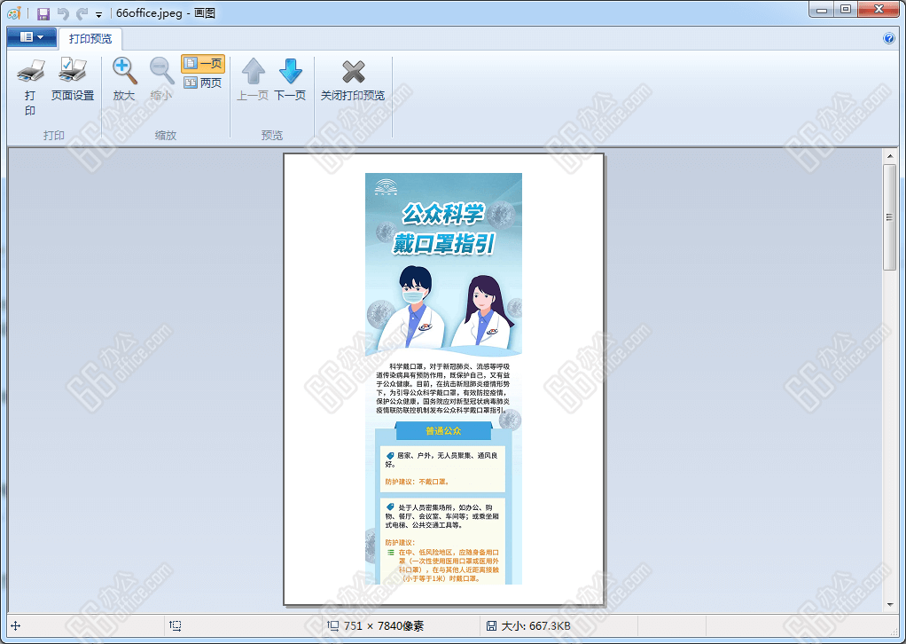The height and width of the screenshot is (644, 906).
Task: Click the Save icon in title bar
Action: (43, 14)
